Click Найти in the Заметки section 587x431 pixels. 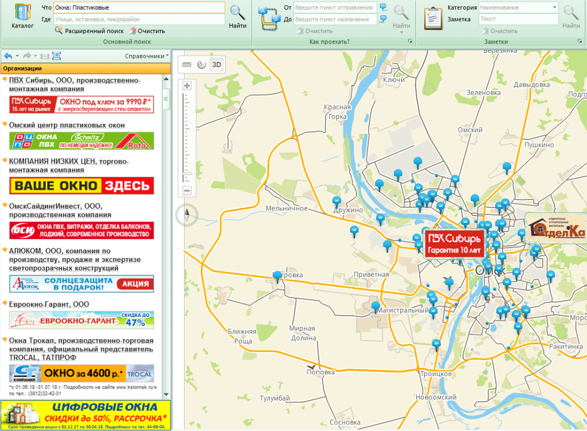(x=571, y=17)
